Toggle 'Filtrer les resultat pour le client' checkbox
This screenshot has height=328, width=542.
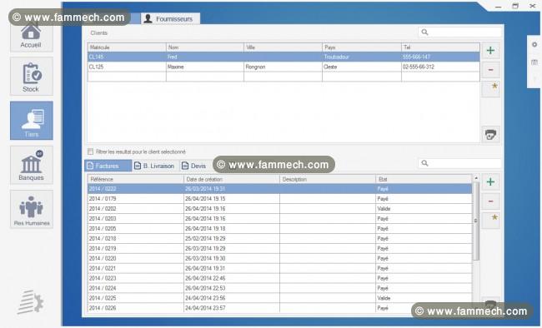[91, 152]
